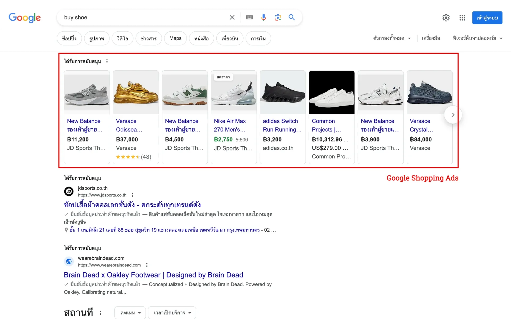Select the รูปภาพ filter tab
Viewport: 511px width, 319px height.
(x=97, y=39)
